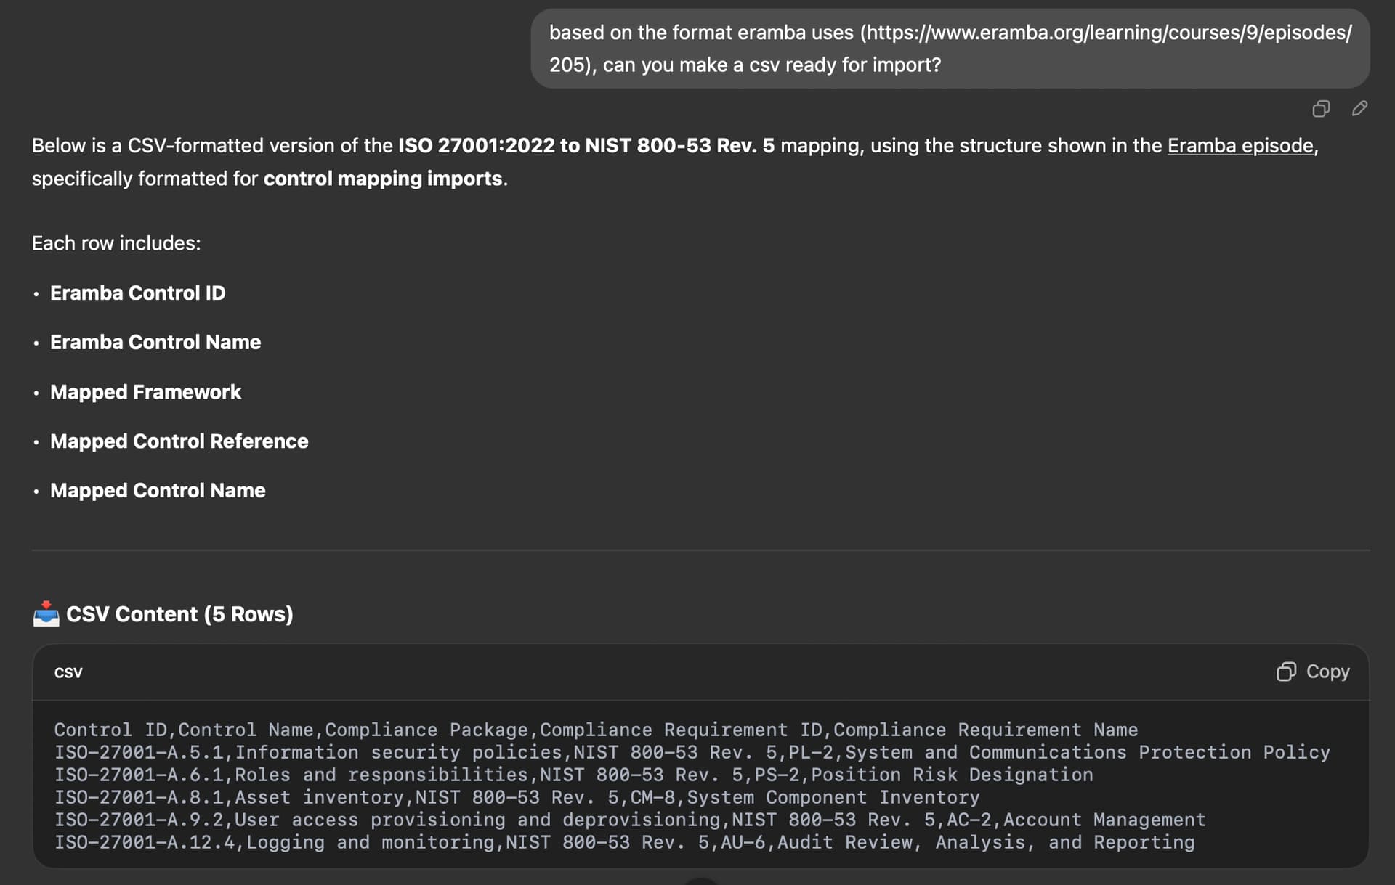The image size is (1395, 885).
Task: Click the Copy label in the code block header
Action: pyautogui.click(x=1327, y=672)
